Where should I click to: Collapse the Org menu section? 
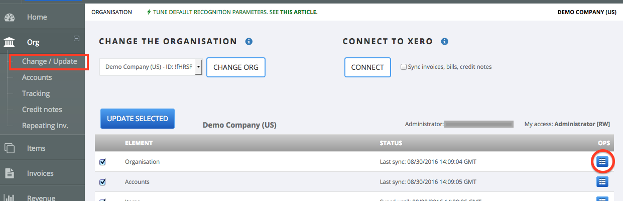pos(76,38)
